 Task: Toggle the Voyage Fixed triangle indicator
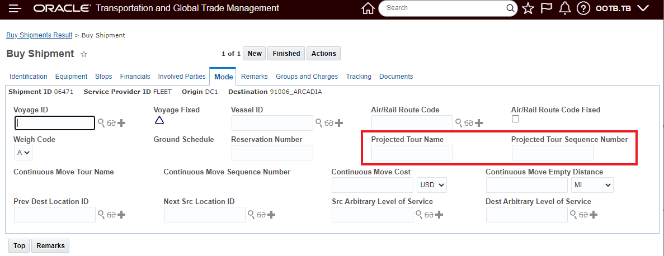[159, 120]
